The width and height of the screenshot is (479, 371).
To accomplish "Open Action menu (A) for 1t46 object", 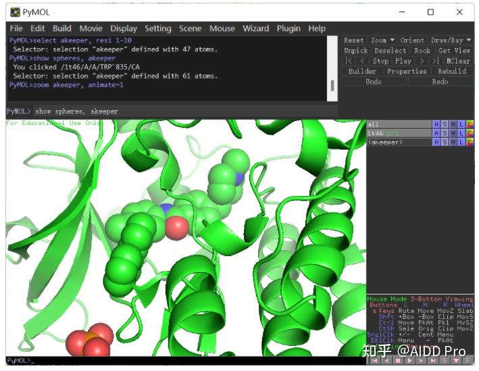I will pos(436,133).
